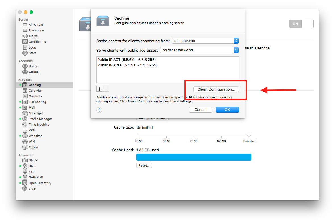Open 'Cache content for clients' all networks dropdown

point(205,41)
